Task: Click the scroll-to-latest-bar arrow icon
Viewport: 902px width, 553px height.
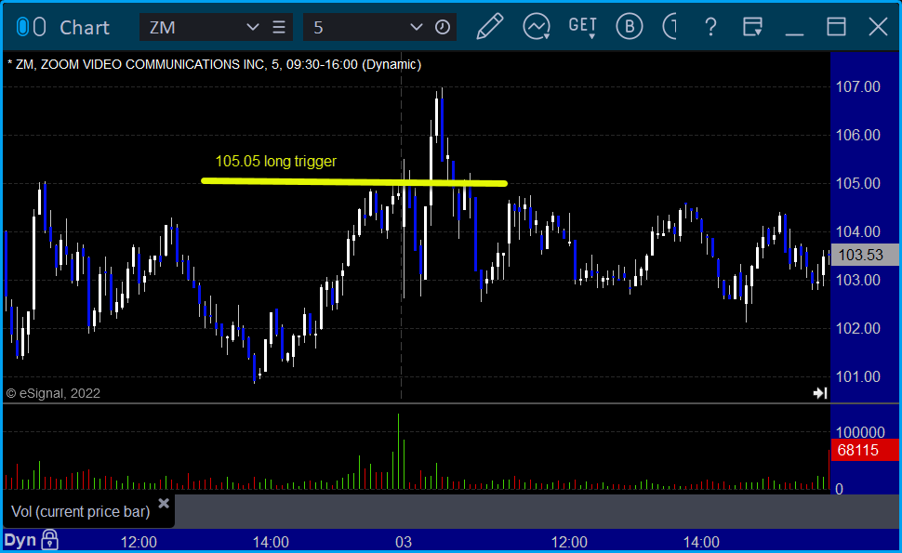Action: [x=820, y=393]
